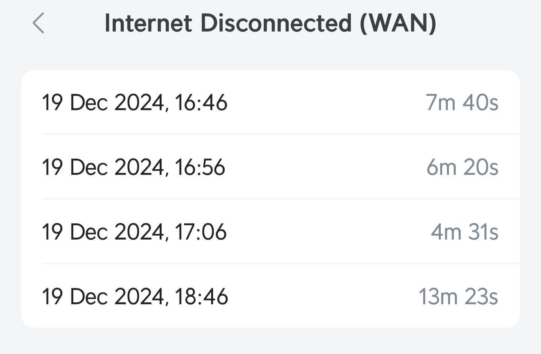Click the 6m 20s duration value
This screenshot has height=354, width=541.
[x=462, y=167]
